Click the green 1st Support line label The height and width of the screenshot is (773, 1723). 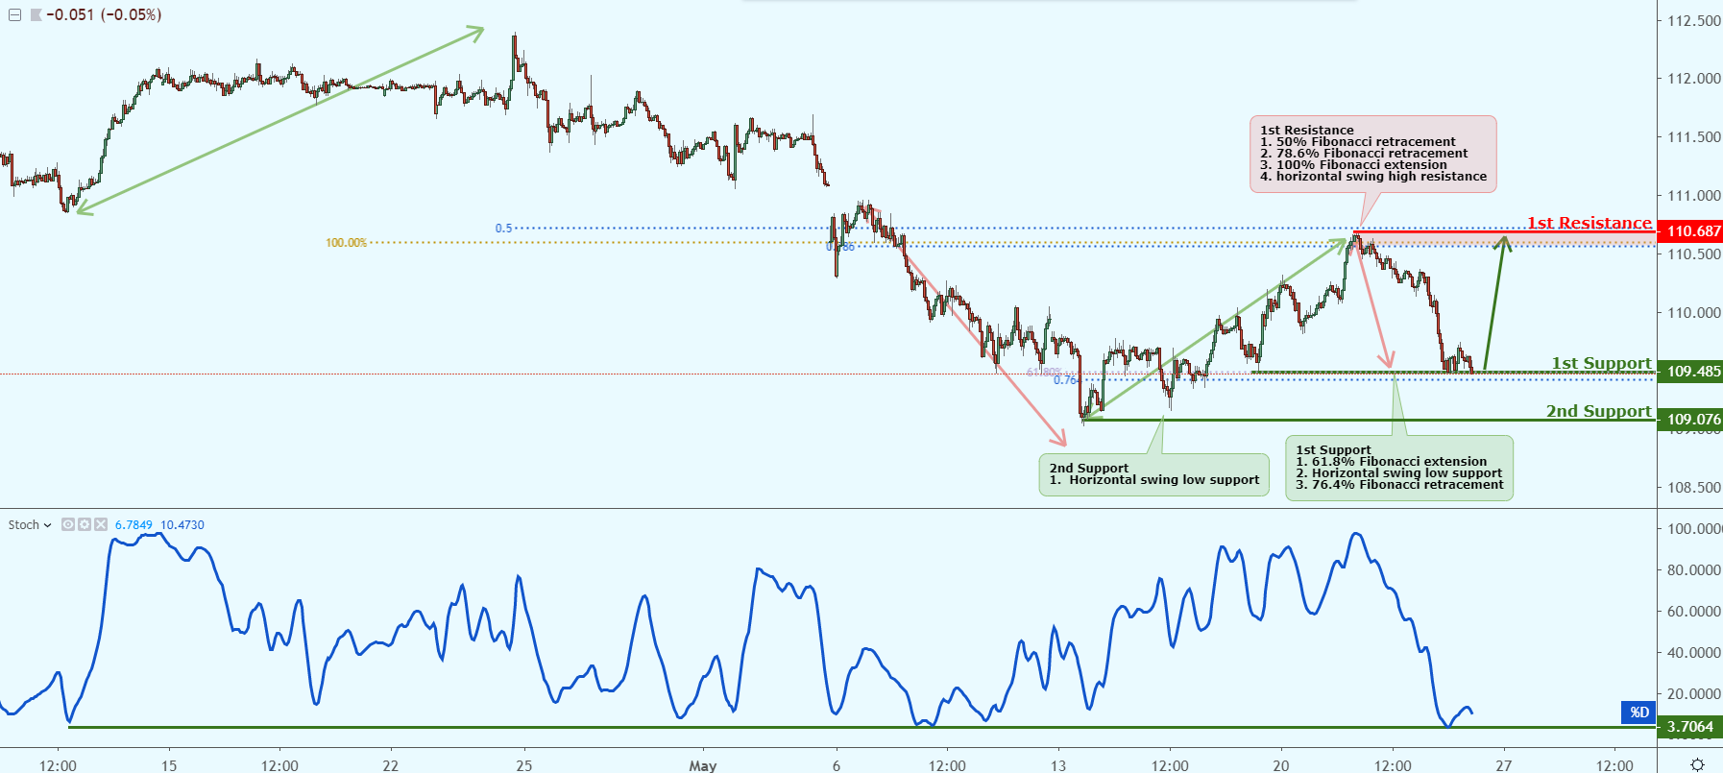click(x=1602, y=363)
